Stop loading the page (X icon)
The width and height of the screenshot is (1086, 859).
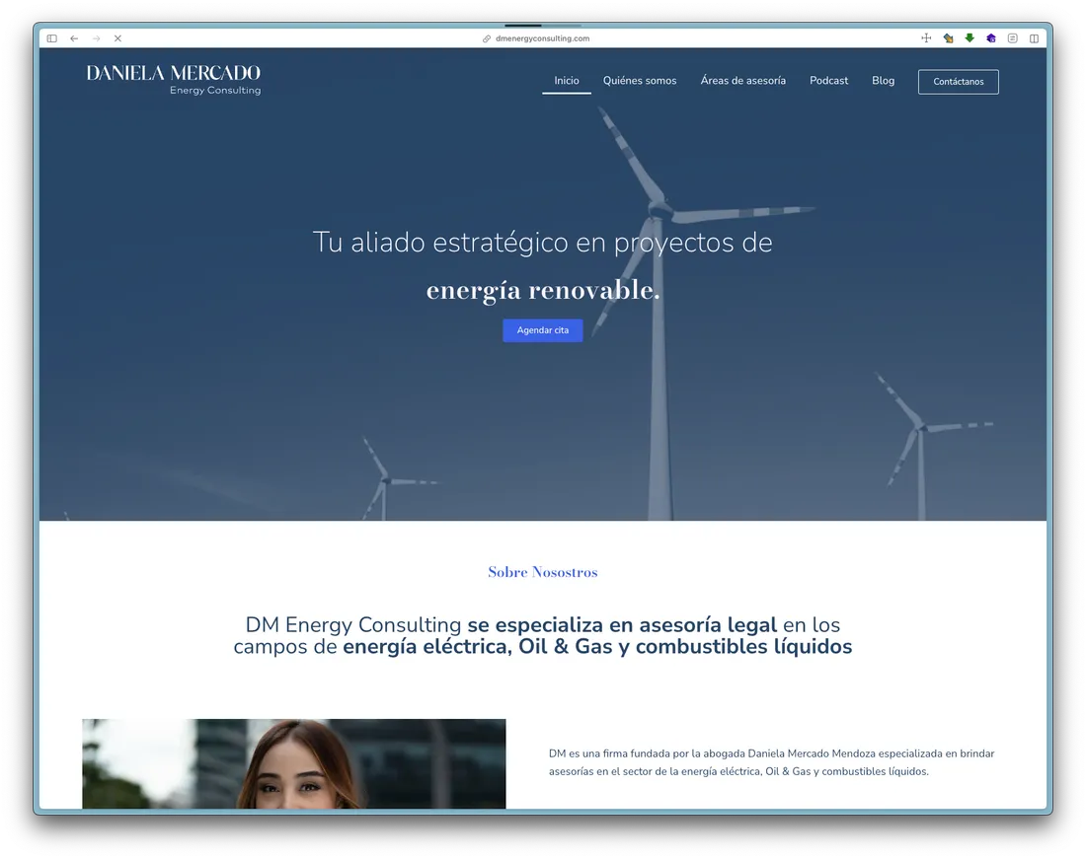(117, 38)
